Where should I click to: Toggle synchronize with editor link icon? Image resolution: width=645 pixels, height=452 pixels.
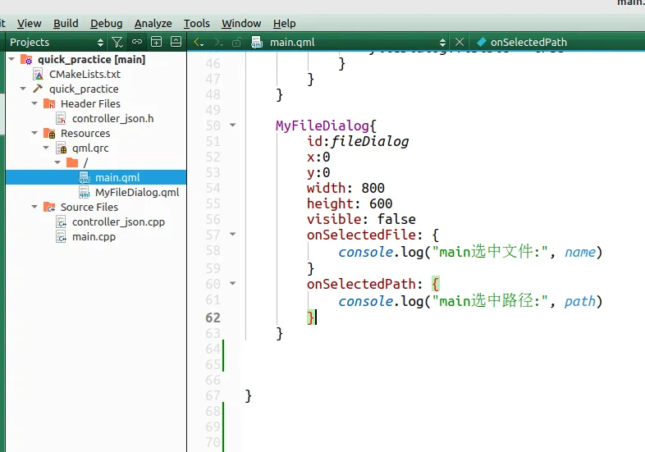136,42
